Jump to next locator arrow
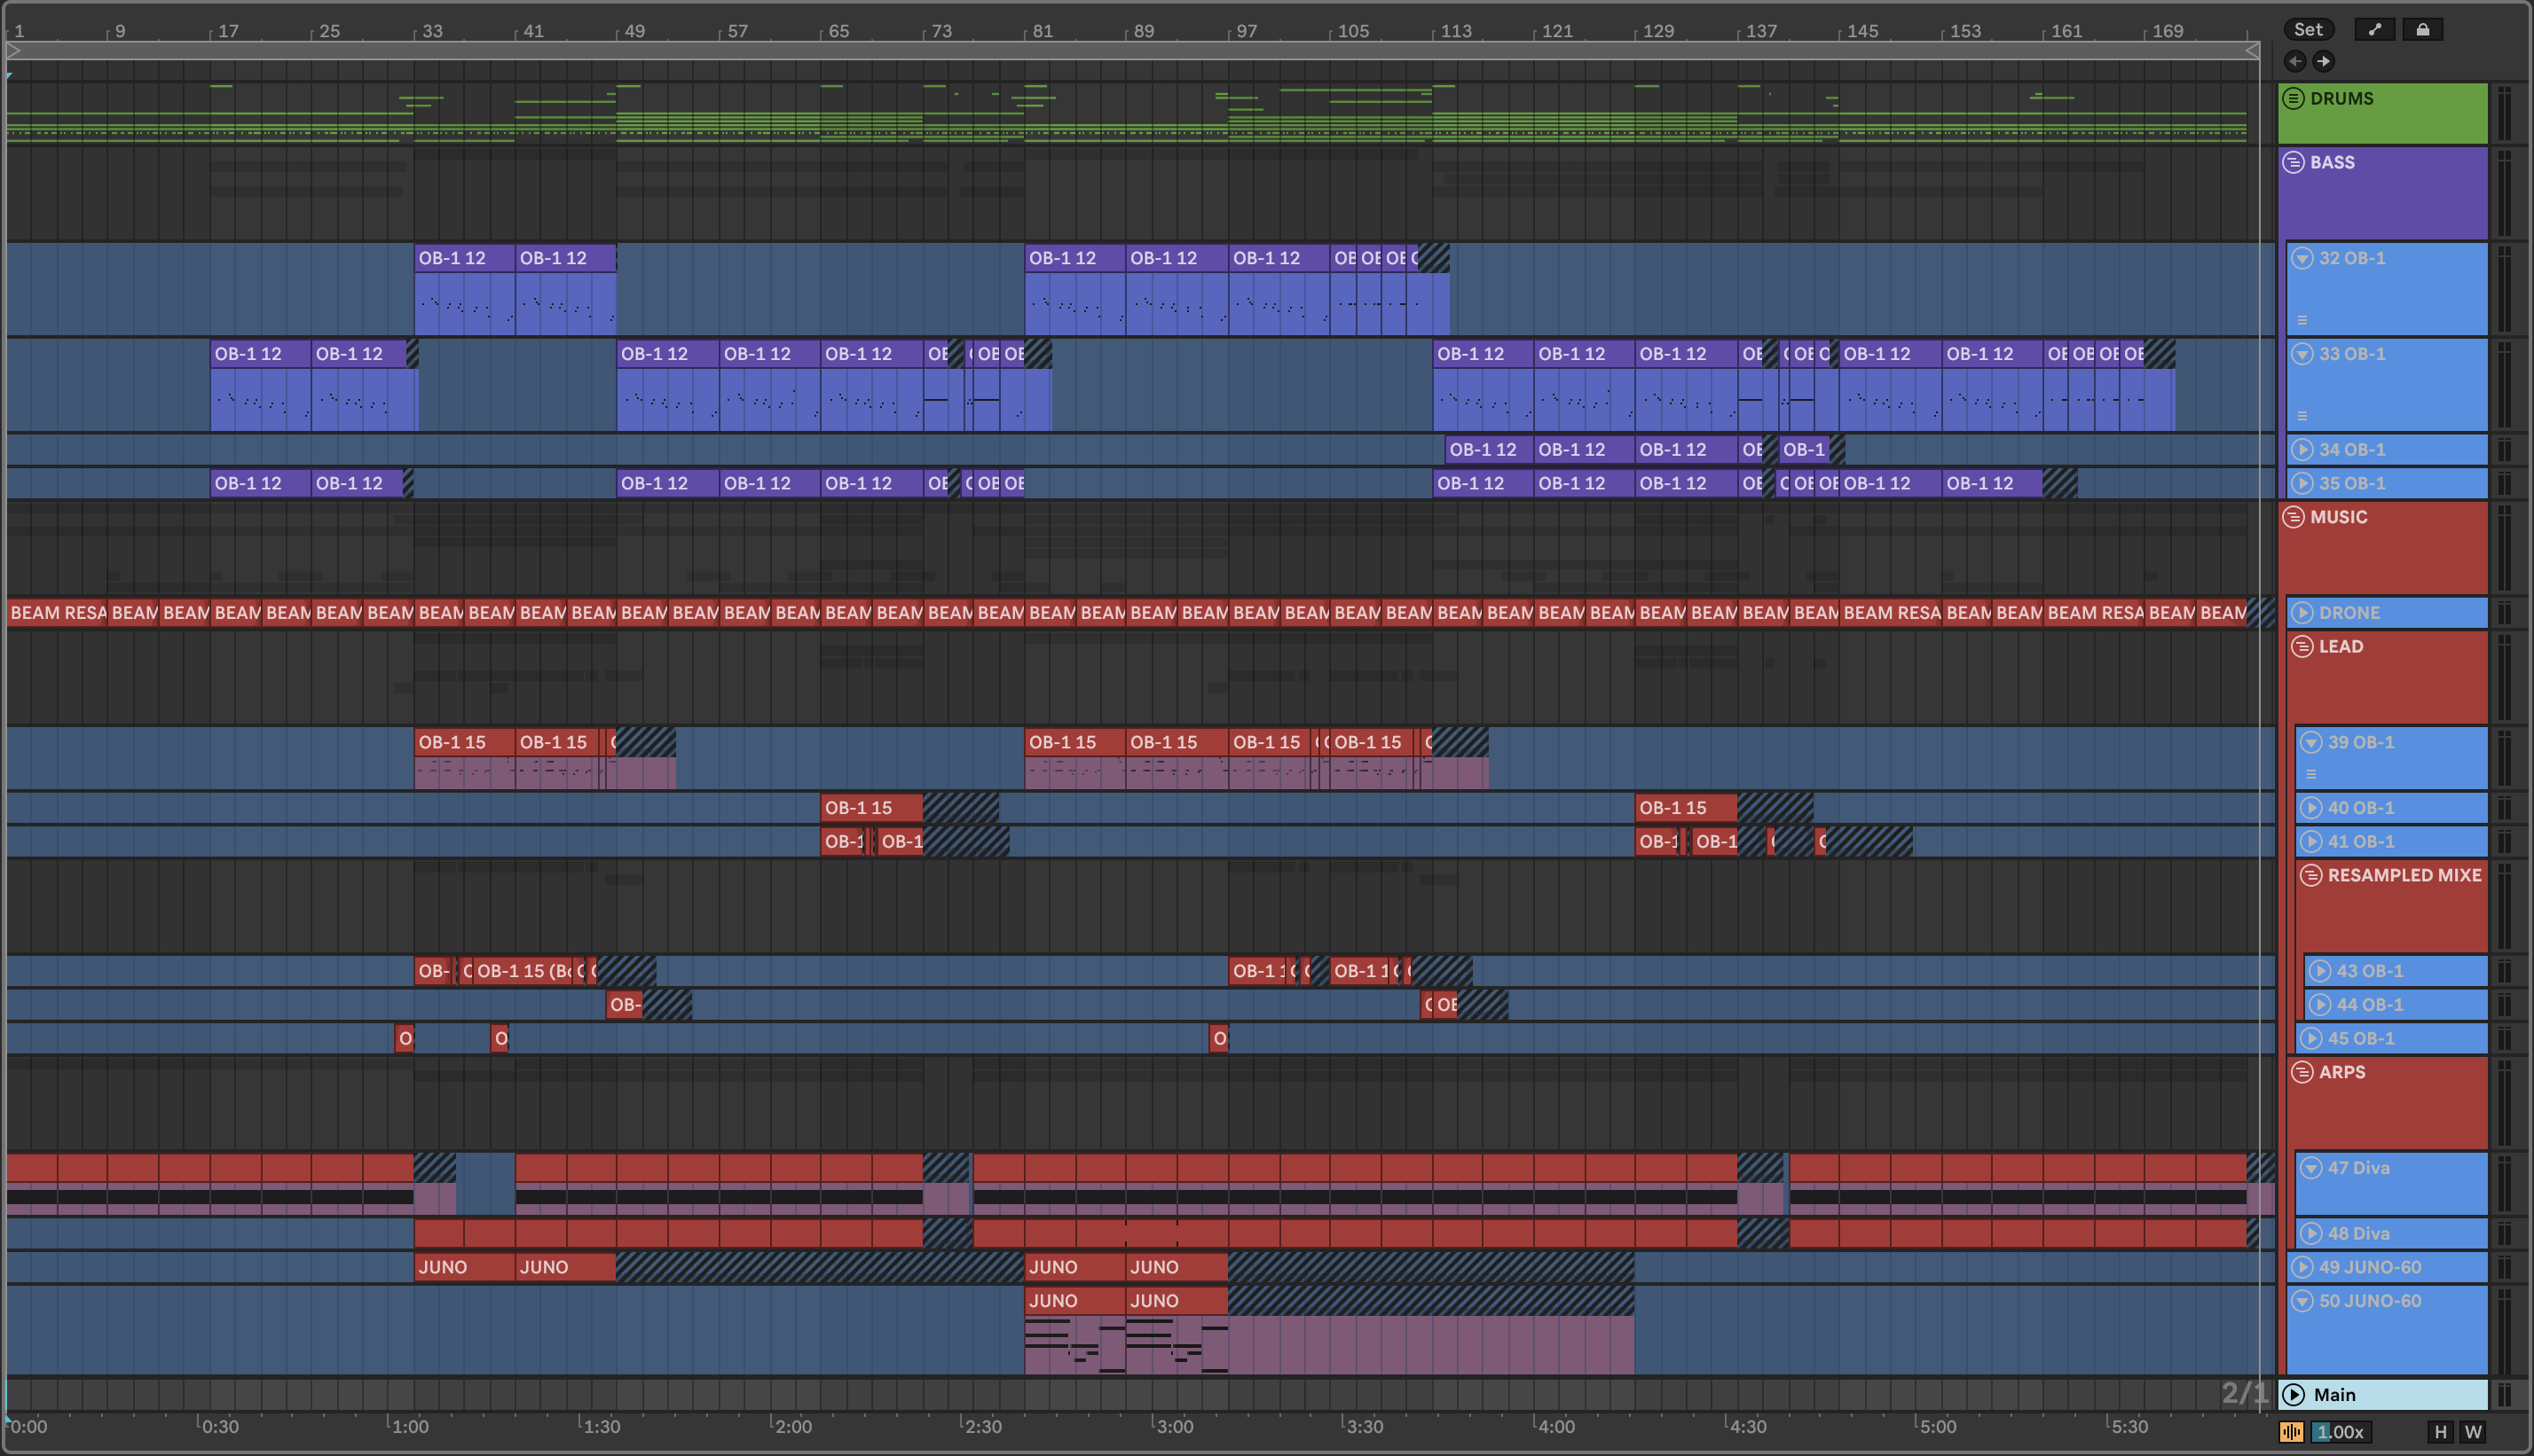Screen dimensions: 2534x1456 [2323, 62]
